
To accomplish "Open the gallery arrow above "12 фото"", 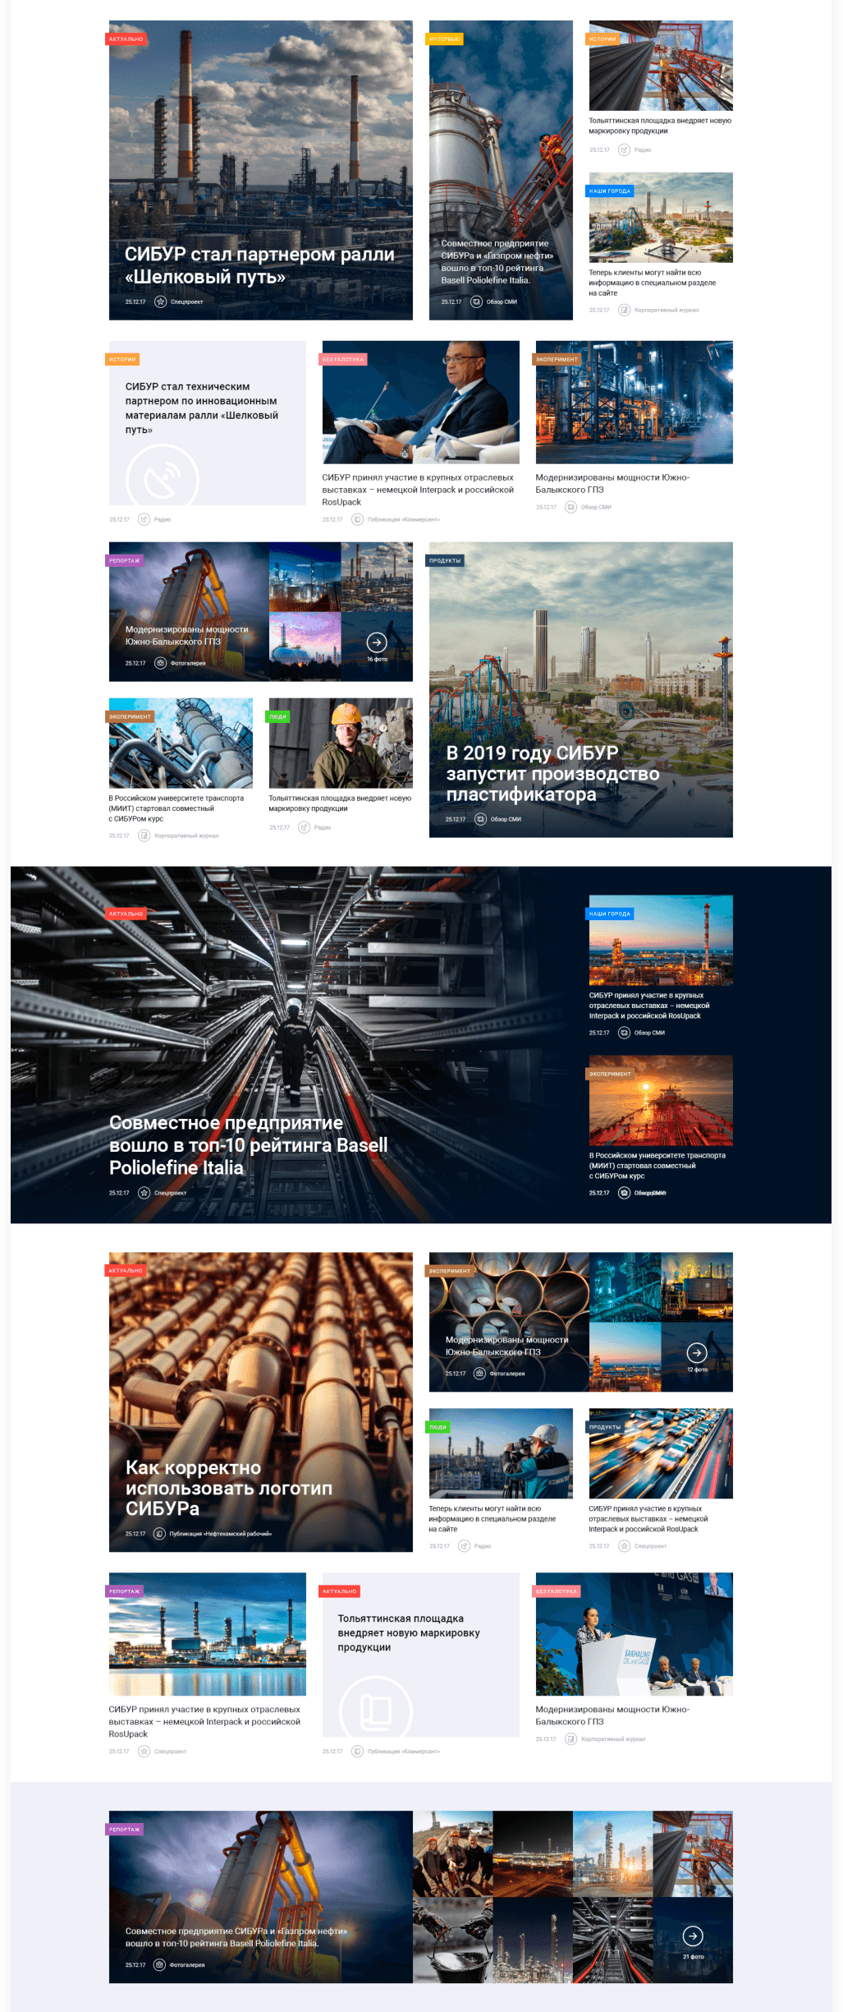I will (x=696, y=1352).
